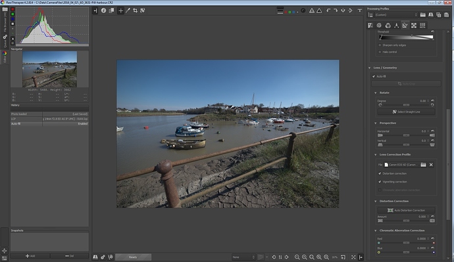Adjust the Distortion Amount slider
Image resolution: width=454 pixels, height=262 pixels.
406,221
